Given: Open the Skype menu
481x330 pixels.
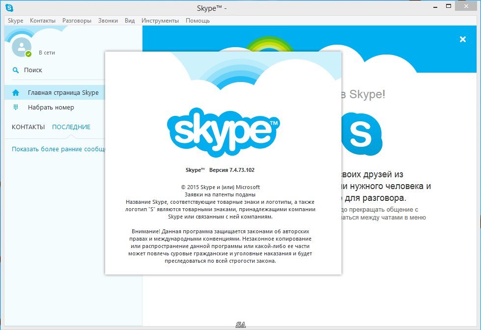Looking at the screenshot, I should tap(15, 21).
